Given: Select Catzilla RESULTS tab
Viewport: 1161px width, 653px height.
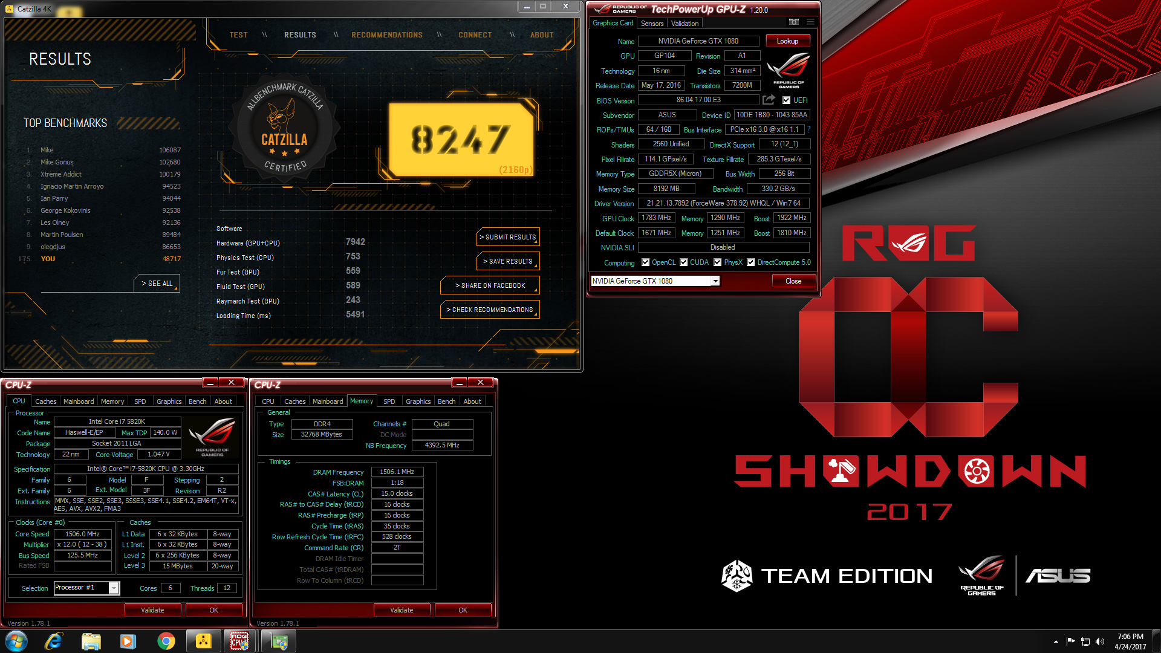Looking at the screenshot, I should click(300, 35).
